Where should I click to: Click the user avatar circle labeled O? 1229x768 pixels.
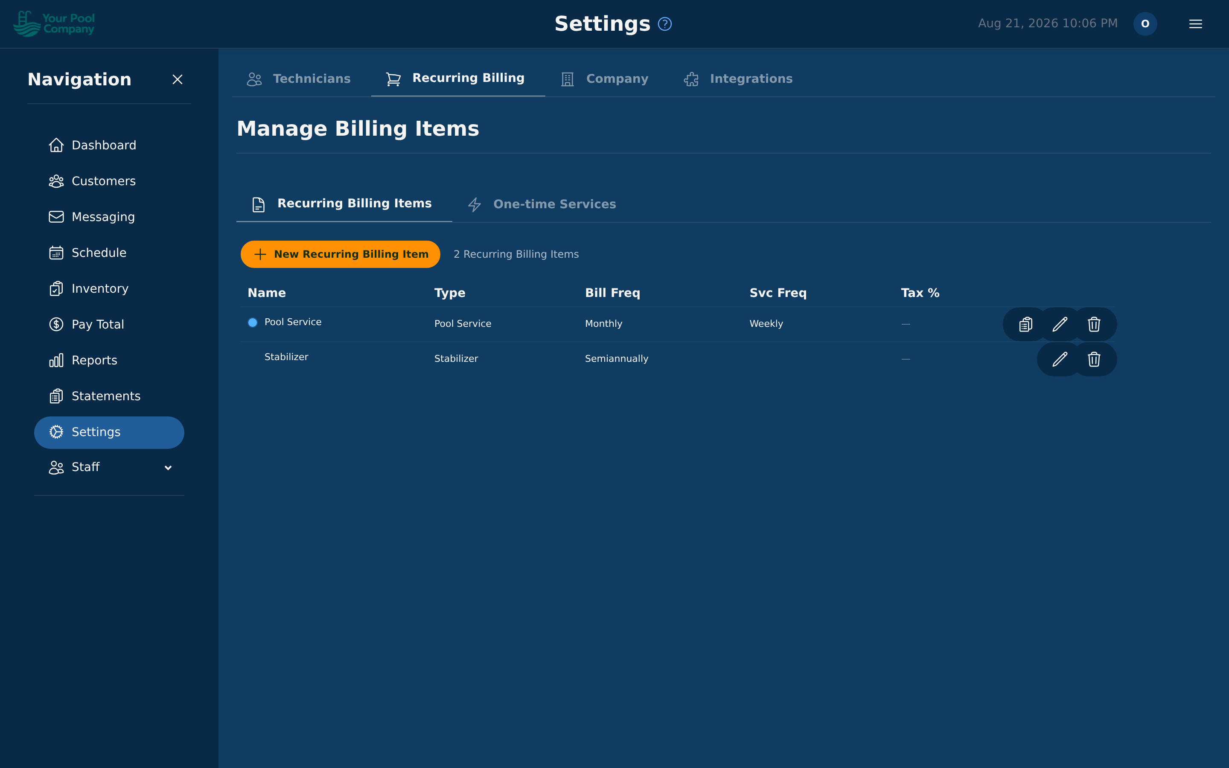click(1145, 24)
